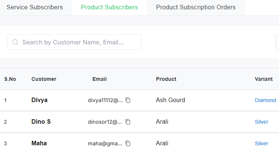Viewport: 279px width, 152px height.
Task: Focus the customer search field
Action: [79, 42]
